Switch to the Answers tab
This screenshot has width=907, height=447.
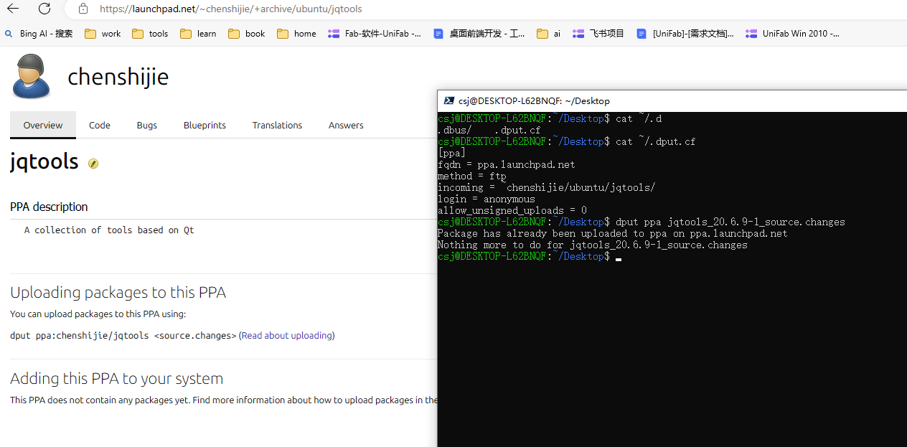[346, 125]
